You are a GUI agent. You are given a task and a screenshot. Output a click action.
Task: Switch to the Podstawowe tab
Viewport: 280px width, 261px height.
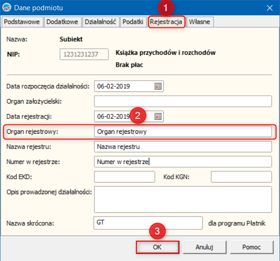pos(22,22)
